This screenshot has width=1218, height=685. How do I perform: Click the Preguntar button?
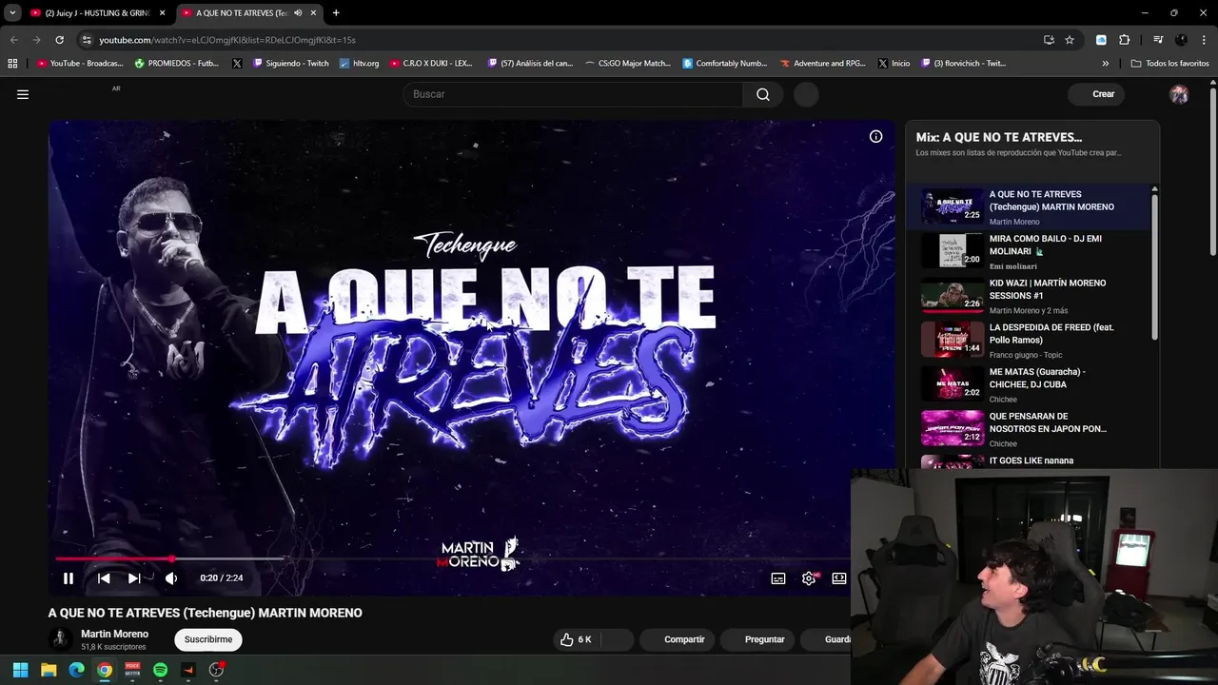pos(757,639)
